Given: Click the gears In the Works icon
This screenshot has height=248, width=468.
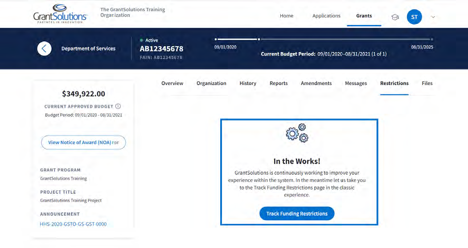Looking at the screenshot, I should pos(297,133).
